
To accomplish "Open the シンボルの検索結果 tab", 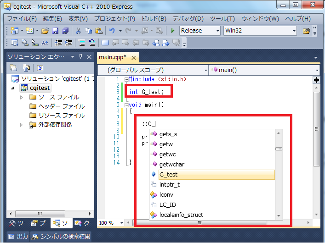I will (x=61, y=237).
